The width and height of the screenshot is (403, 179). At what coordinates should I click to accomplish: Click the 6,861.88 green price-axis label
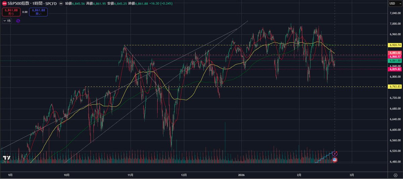[x=395, y=61]
